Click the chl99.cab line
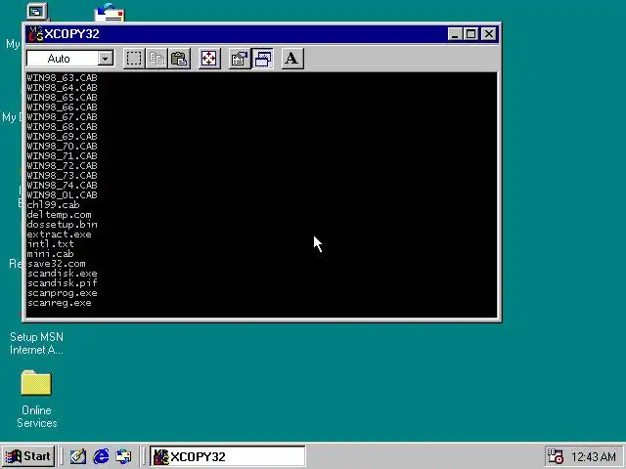The width and height of the screenshot is (626, 469). pos(53,204)
